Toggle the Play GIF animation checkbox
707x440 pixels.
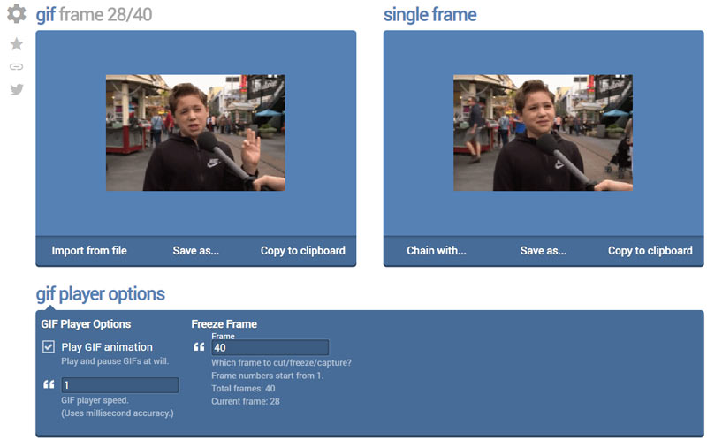point(49,347)
